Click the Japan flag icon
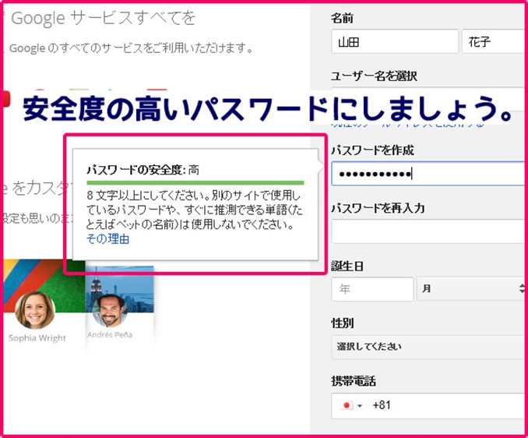 click(347, 406)
